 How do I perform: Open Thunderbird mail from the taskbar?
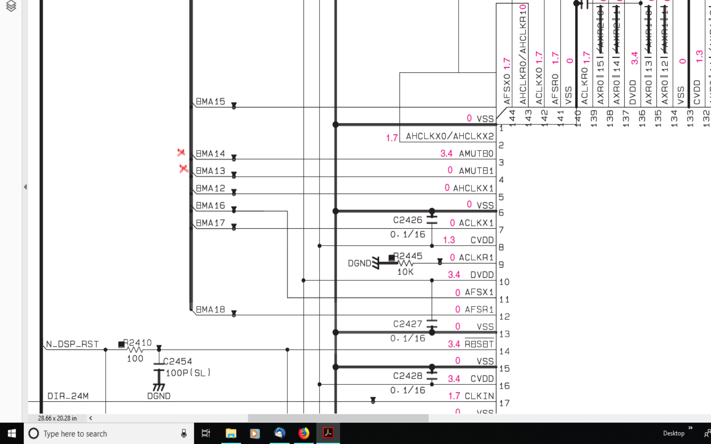pyautogui.click(x=279, y=433)
